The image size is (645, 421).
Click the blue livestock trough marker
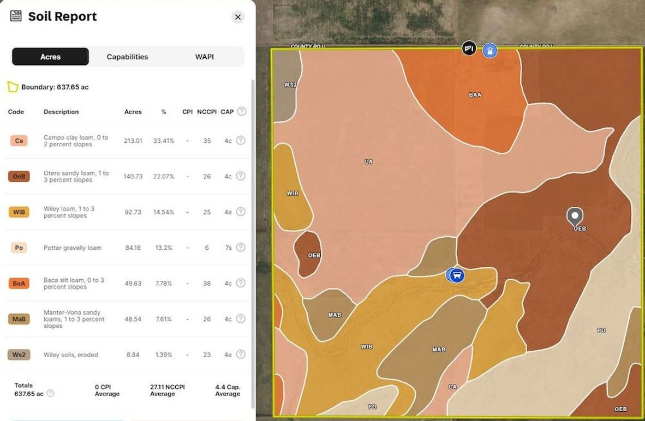[x=455, y=275]
